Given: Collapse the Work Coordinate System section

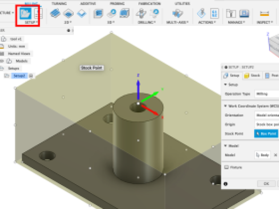Looking at the screenshot, I should click(225, 106).
